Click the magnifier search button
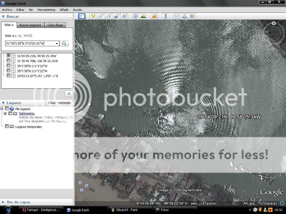The width and height of the screenshot is (286, 214). point(64,43)
